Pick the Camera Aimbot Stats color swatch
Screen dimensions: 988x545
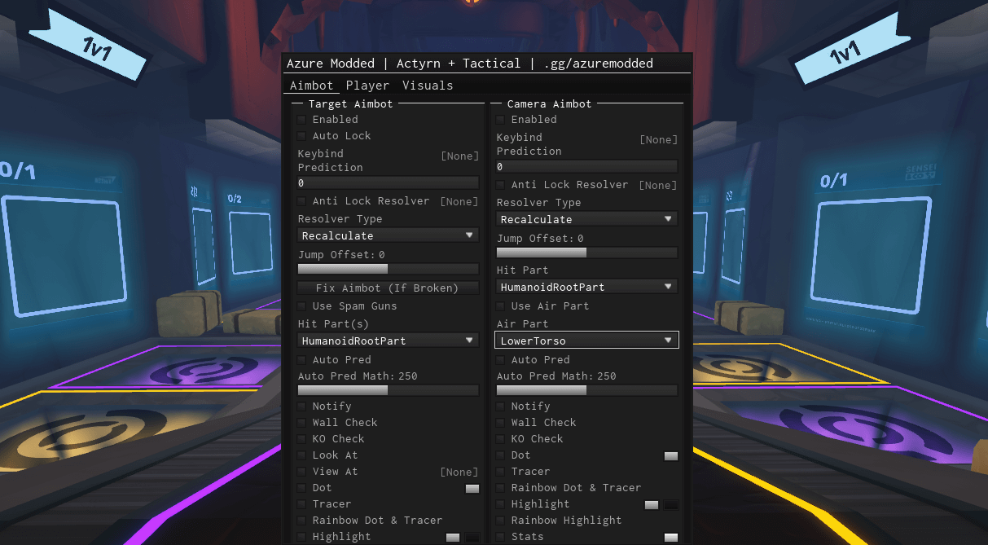coord(671,538)
